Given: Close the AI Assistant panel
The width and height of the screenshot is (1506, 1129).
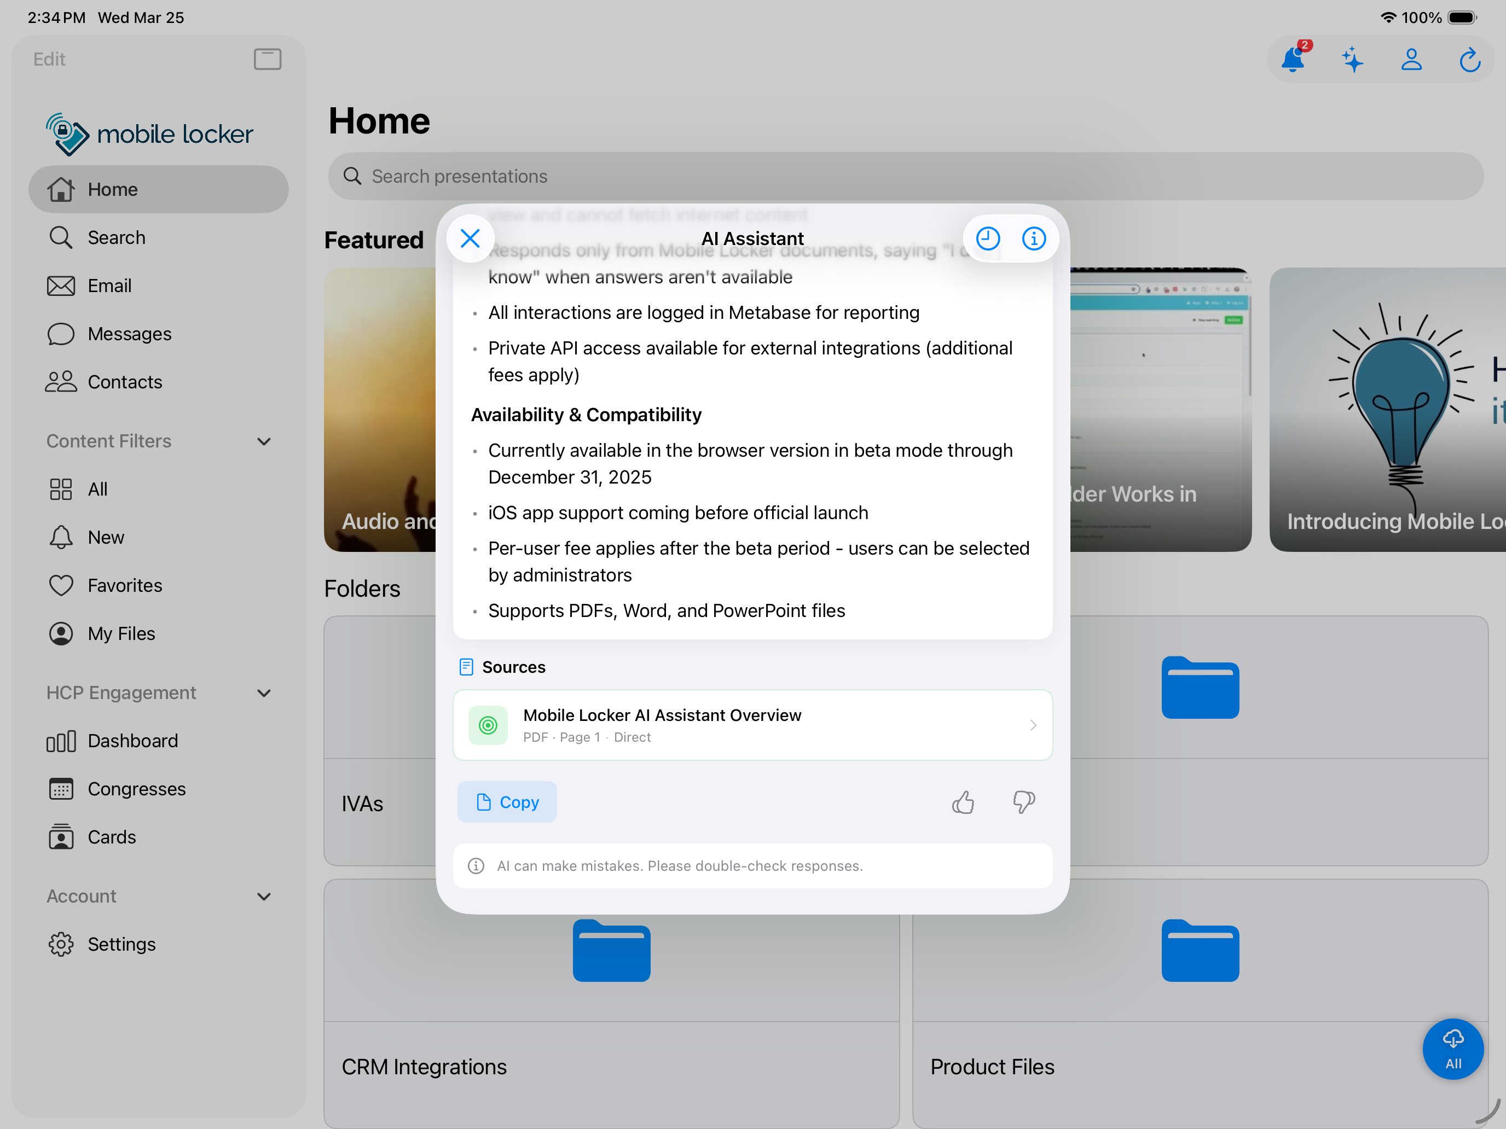Looking at the screenshot, I should (x=470, y=239).
